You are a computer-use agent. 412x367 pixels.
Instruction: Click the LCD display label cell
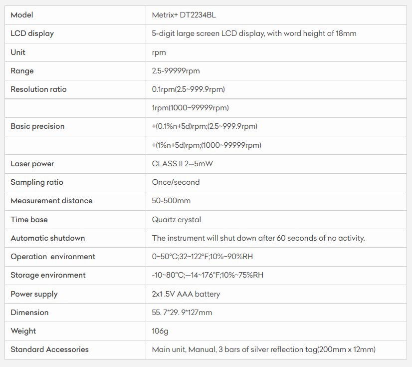[x=32, y=33]
